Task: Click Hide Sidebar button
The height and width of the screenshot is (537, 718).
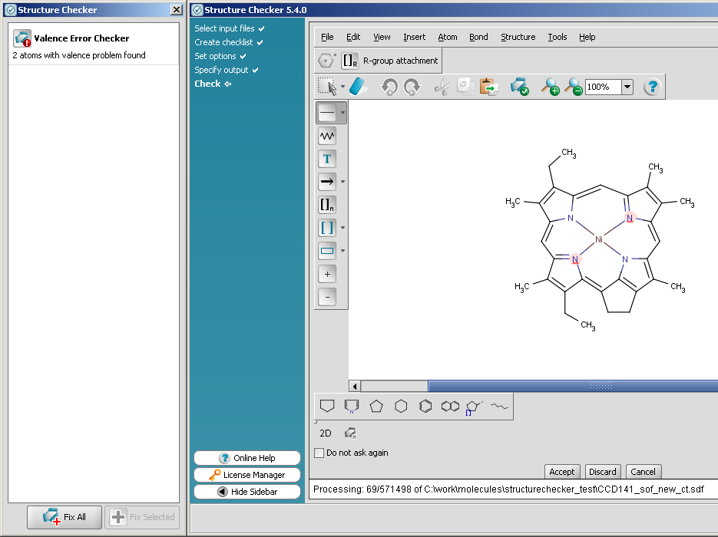Action: coord(247,492)
